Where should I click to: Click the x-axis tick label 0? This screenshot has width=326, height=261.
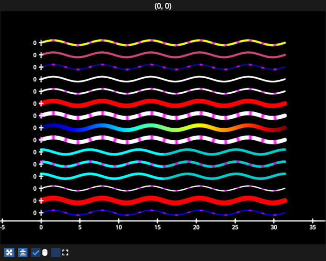pyautogui.click(x=41, y=228)
